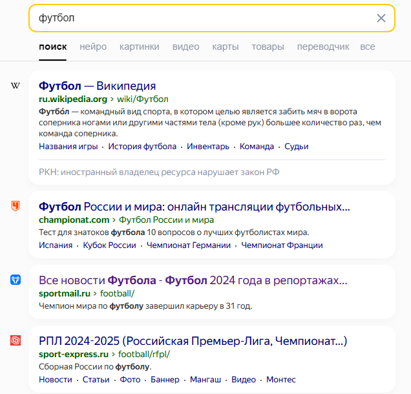Click the snippet Чемпион мира по футболу завершил карьеру
Image resolution: width=411 pixels, height=394 pixels.
(x=145, y=306)
